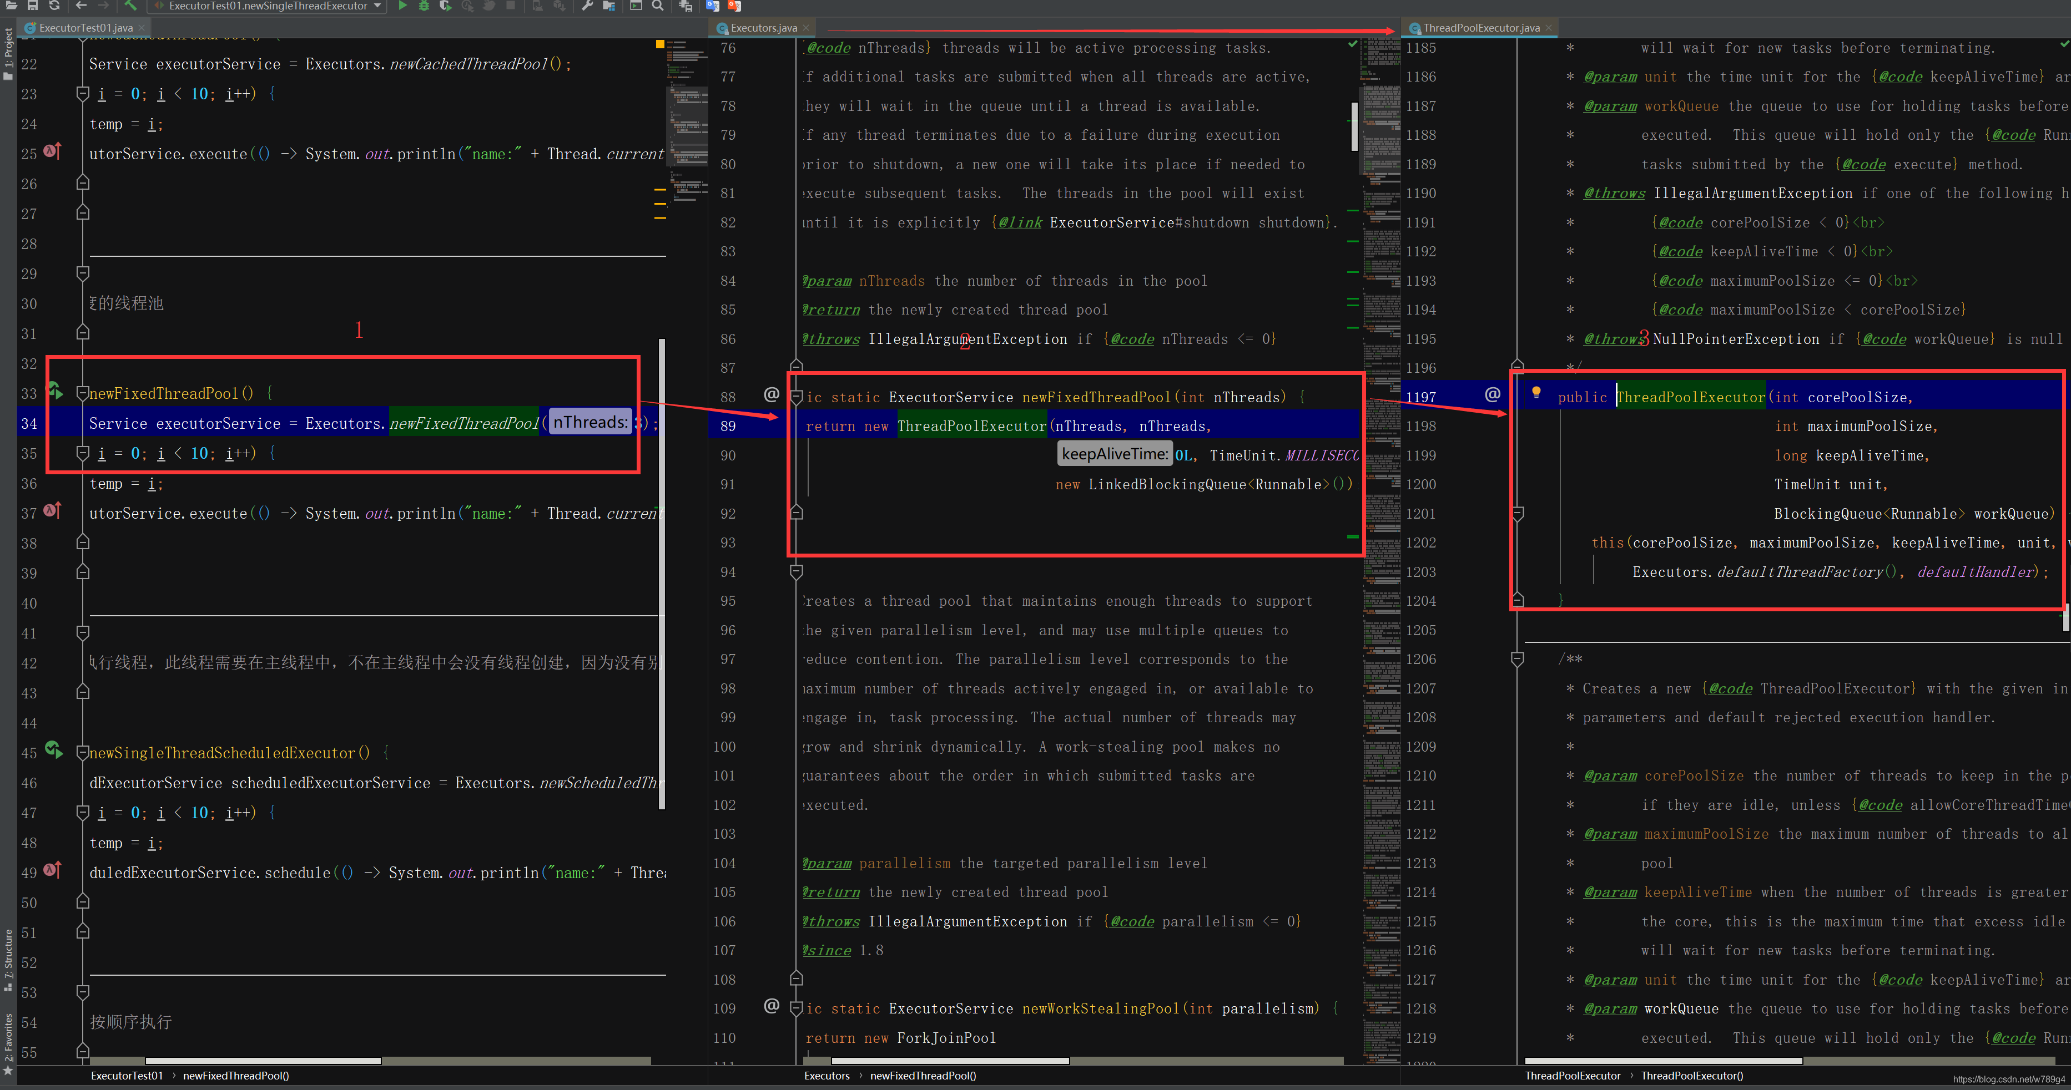2071x1090 pixels.
Task: Start debugging with the bug icon
Action: click(x=424, y=6)
